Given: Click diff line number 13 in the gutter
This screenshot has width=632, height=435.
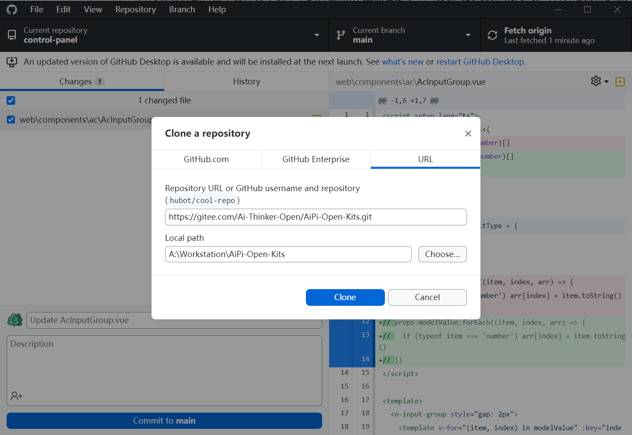Looking at the screenshot, I should [x=365, y=335].
